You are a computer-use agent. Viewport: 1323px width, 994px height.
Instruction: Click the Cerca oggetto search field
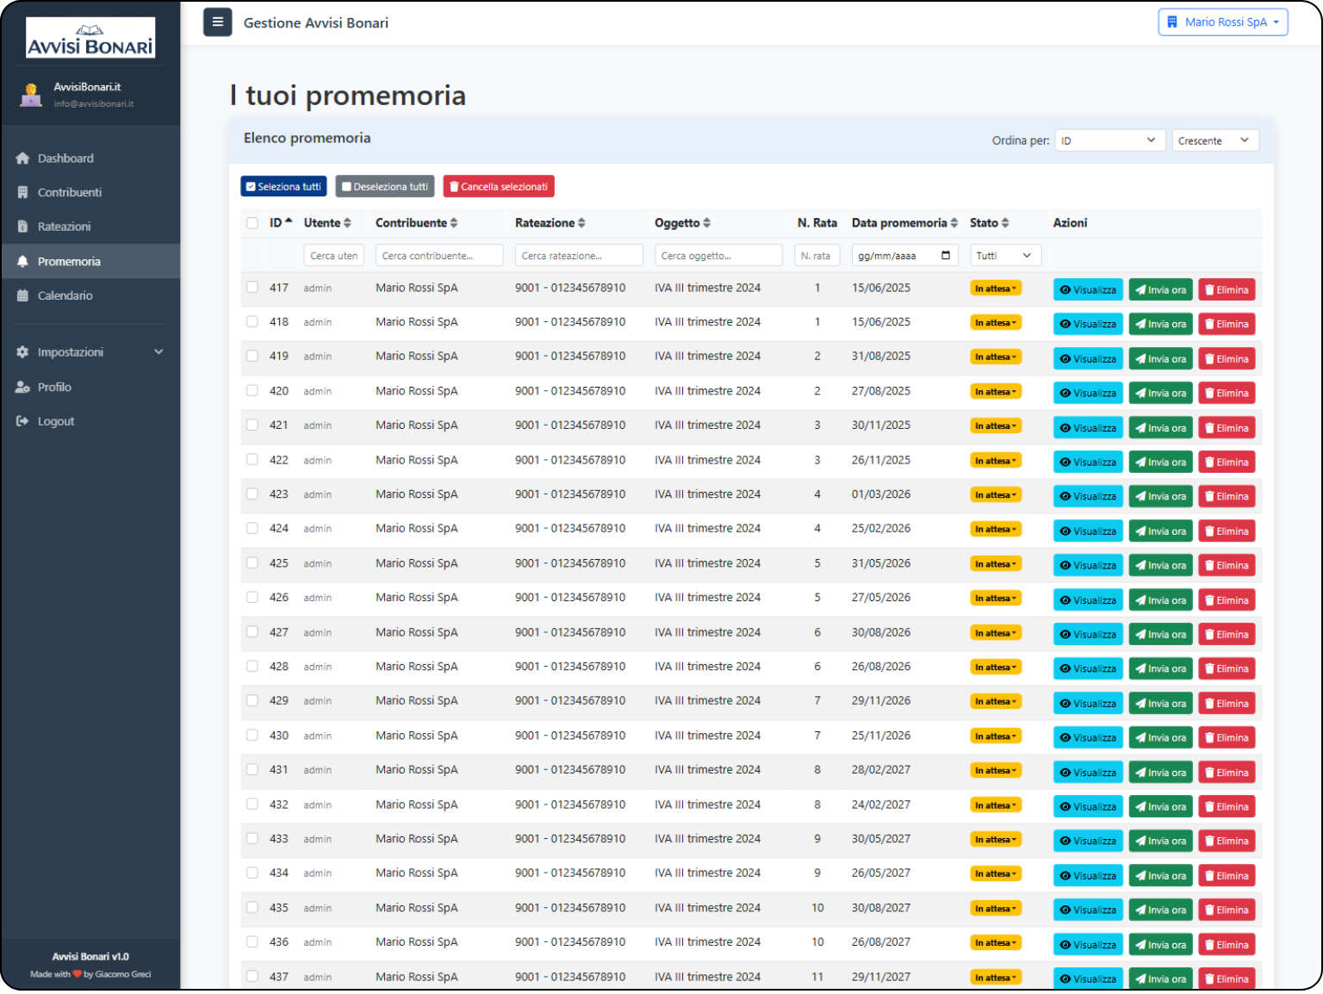[x=717, y=256]
